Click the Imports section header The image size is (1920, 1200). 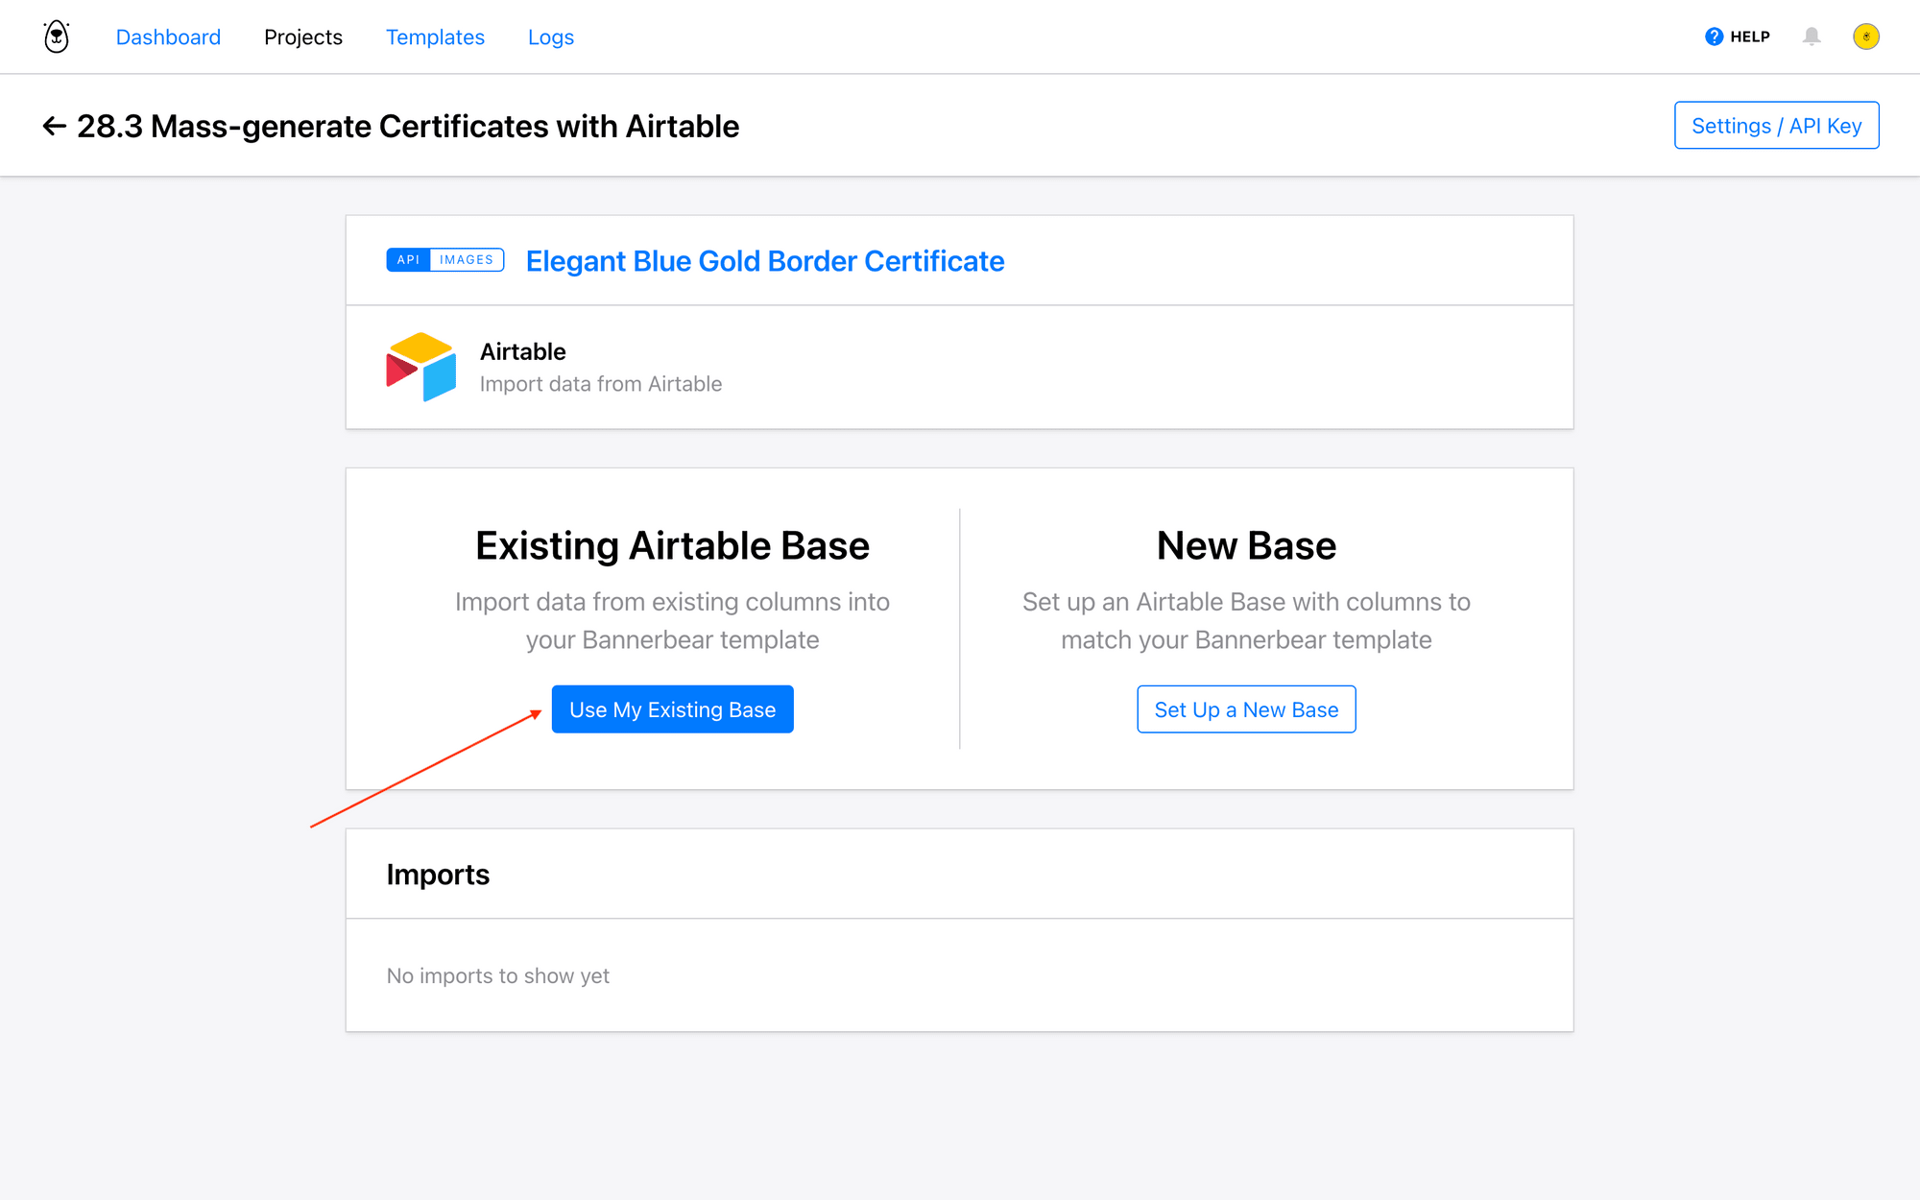(x=438, y=874)
